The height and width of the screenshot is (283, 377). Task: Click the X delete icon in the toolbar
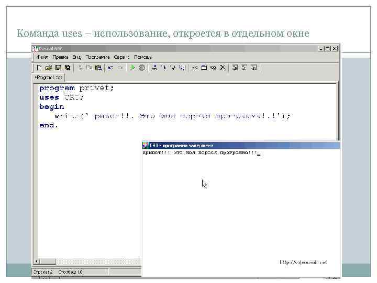tap(223, 68)
